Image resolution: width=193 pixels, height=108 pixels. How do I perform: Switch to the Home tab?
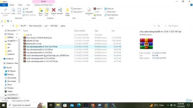point(12,5)
